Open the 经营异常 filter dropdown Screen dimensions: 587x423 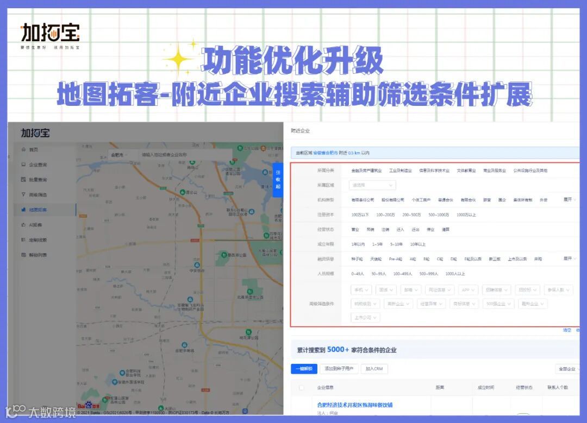[431, 304]
